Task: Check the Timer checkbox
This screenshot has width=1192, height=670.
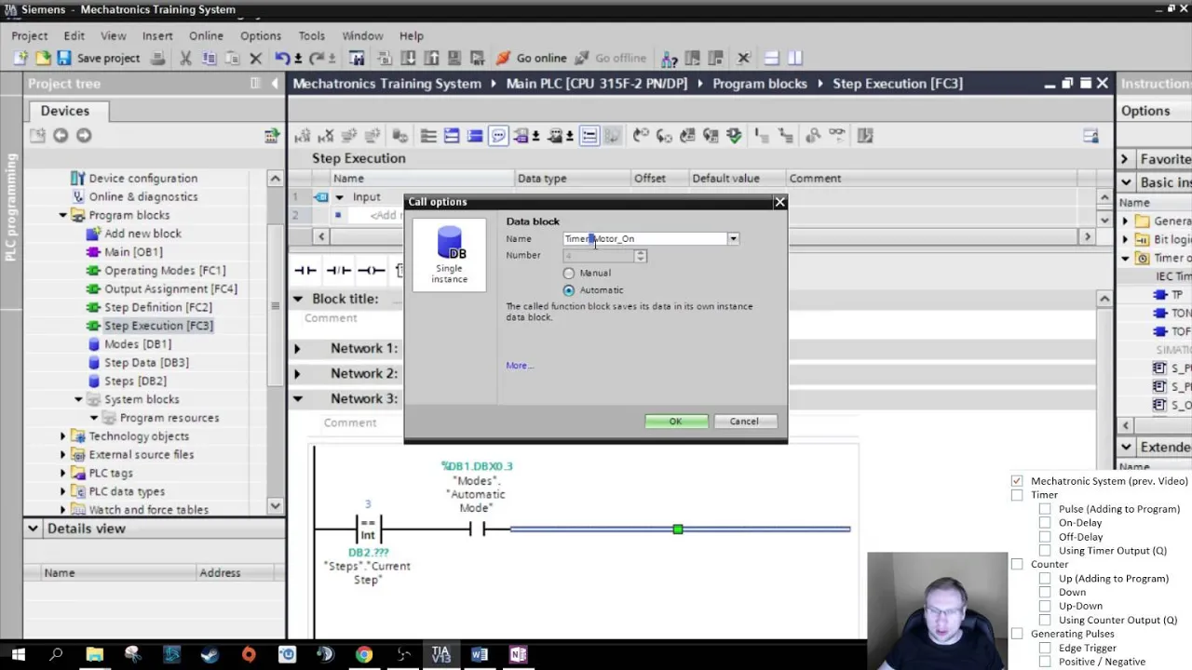Action: (1017, 495)
